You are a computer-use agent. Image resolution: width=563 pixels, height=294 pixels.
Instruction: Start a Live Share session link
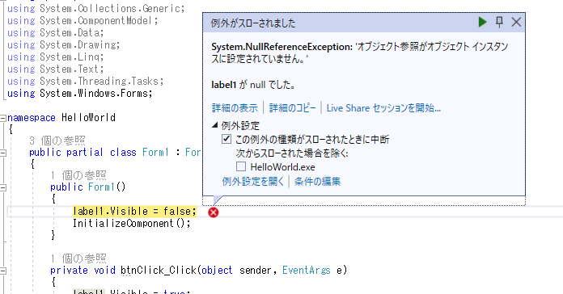pyautogui.click(x=383, y=108)
